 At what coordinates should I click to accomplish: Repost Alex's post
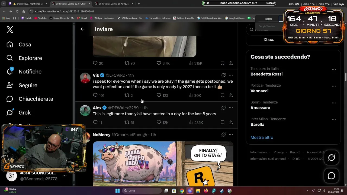(127, 122)
